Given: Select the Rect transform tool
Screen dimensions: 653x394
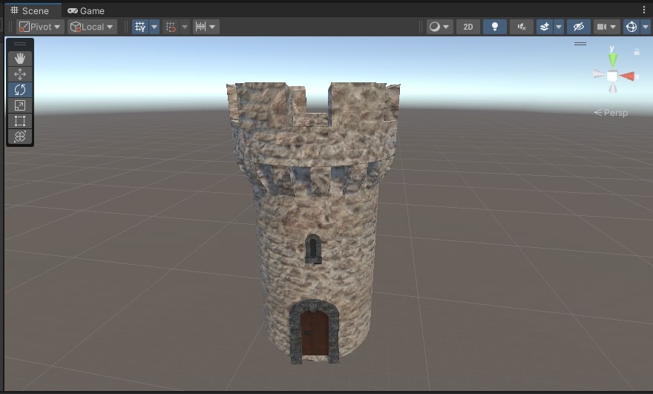Looking at the screenshot, I should pyautogui.click(x=20, y=121).
